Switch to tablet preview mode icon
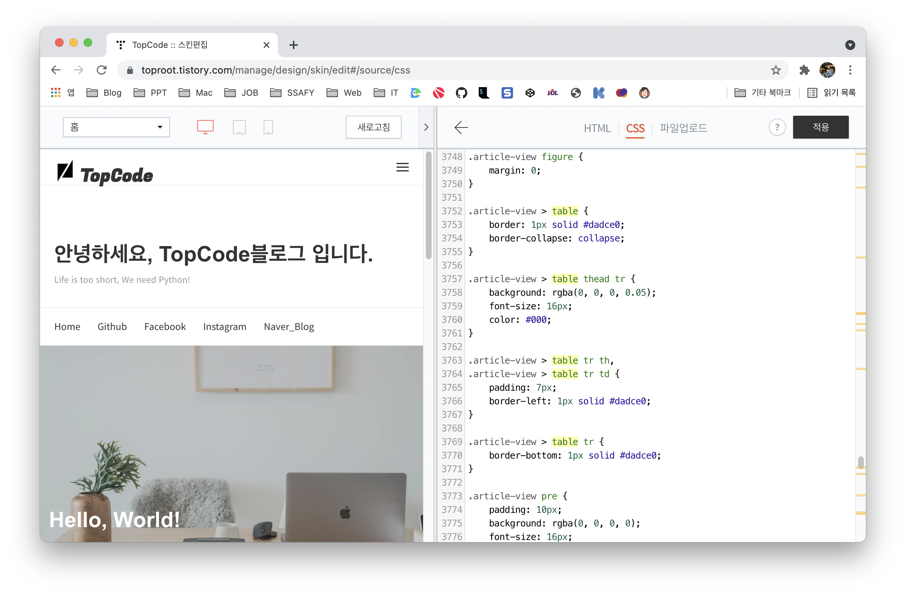 239,127
